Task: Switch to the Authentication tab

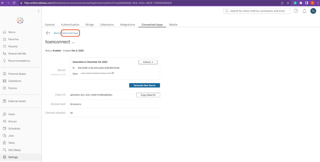Action: pyautogui.click(x=70, y=25)
